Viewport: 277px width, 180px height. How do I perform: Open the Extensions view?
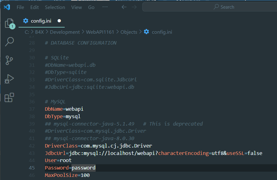coord(9,97)
